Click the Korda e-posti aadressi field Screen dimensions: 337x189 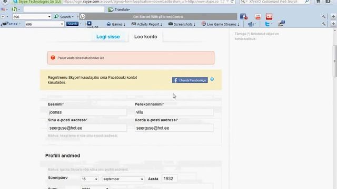174,128
